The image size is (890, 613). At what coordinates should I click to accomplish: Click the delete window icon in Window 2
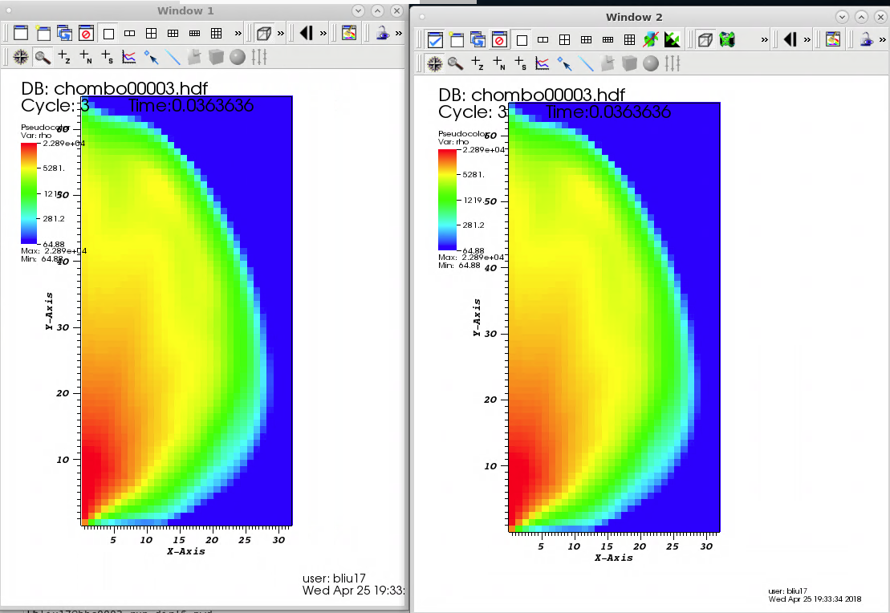[x=500, y=40]
